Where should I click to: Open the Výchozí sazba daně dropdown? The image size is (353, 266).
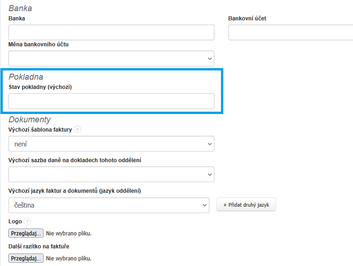(111, 174)
